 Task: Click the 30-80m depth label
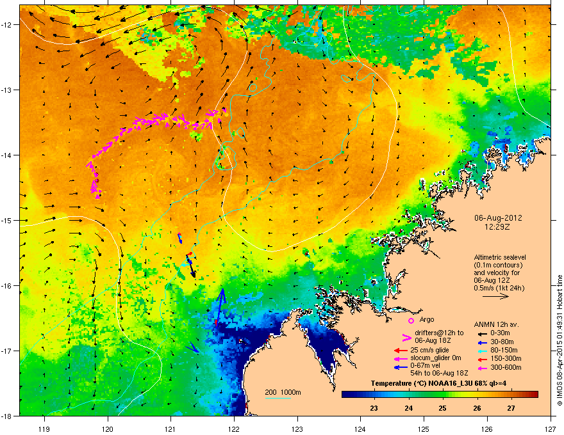[502, 342]
